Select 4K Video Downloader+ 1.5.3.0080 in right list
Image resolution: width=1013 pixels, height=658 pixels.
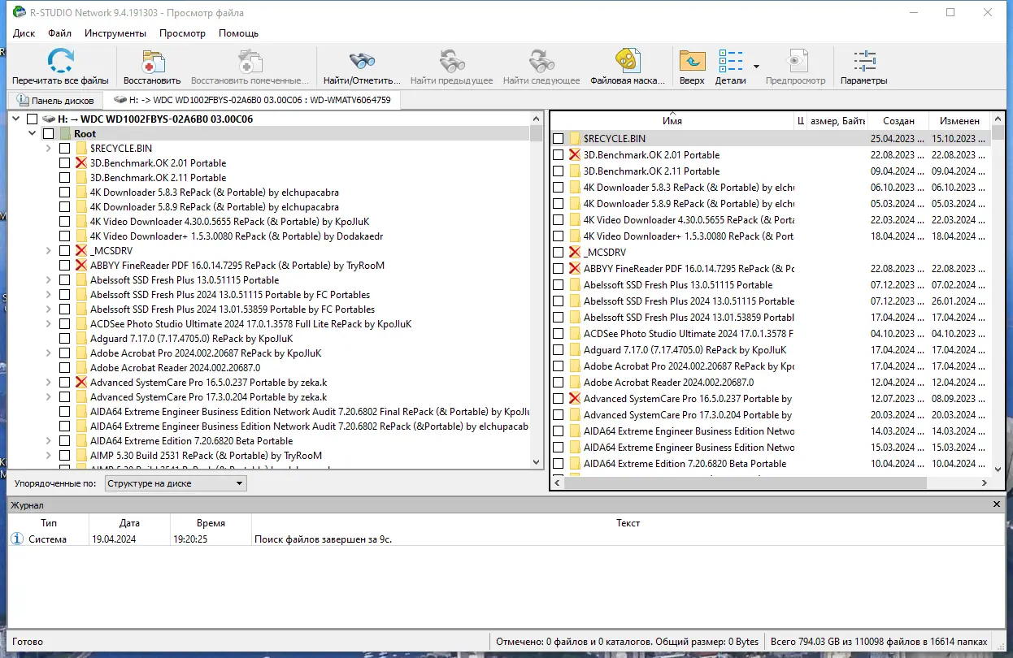tap(688, 236)
